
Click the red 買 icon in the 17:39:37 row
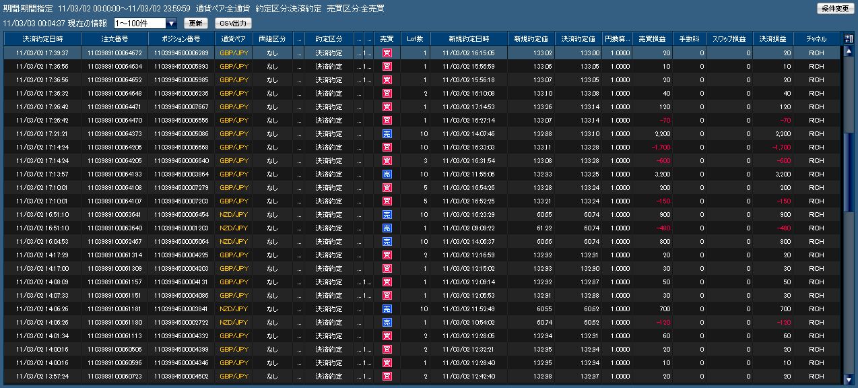point(387,53)
